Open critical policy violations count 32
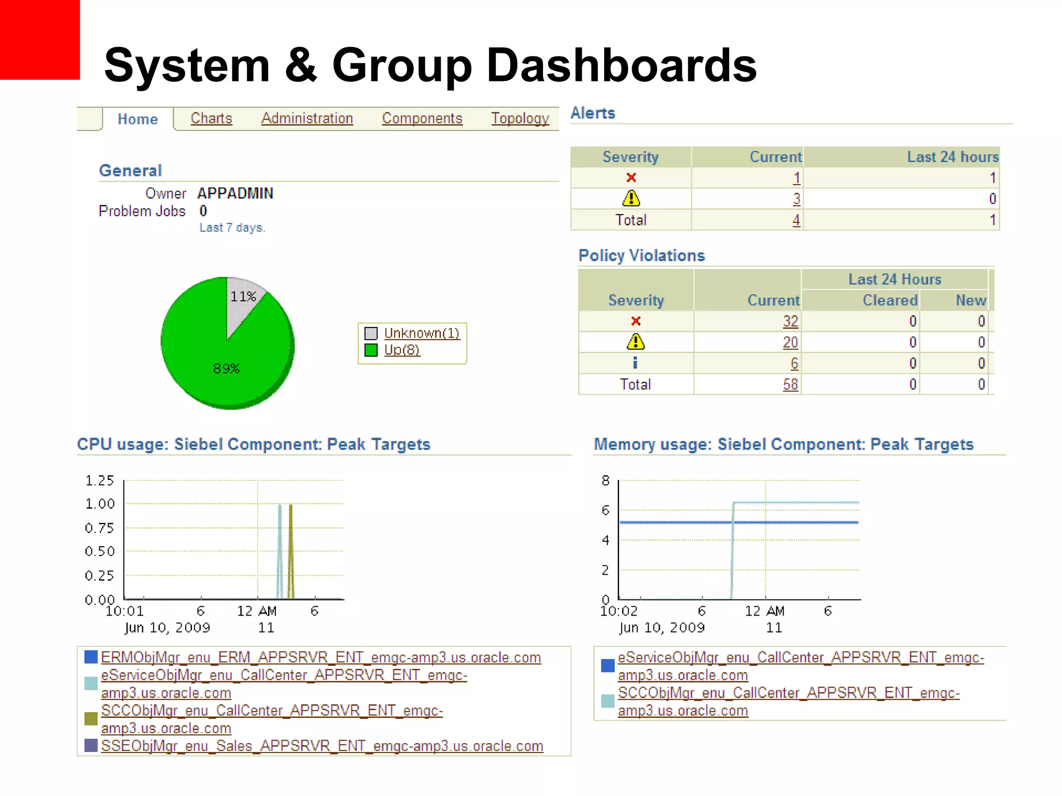The image size is (1062, 796). (790, 321)
